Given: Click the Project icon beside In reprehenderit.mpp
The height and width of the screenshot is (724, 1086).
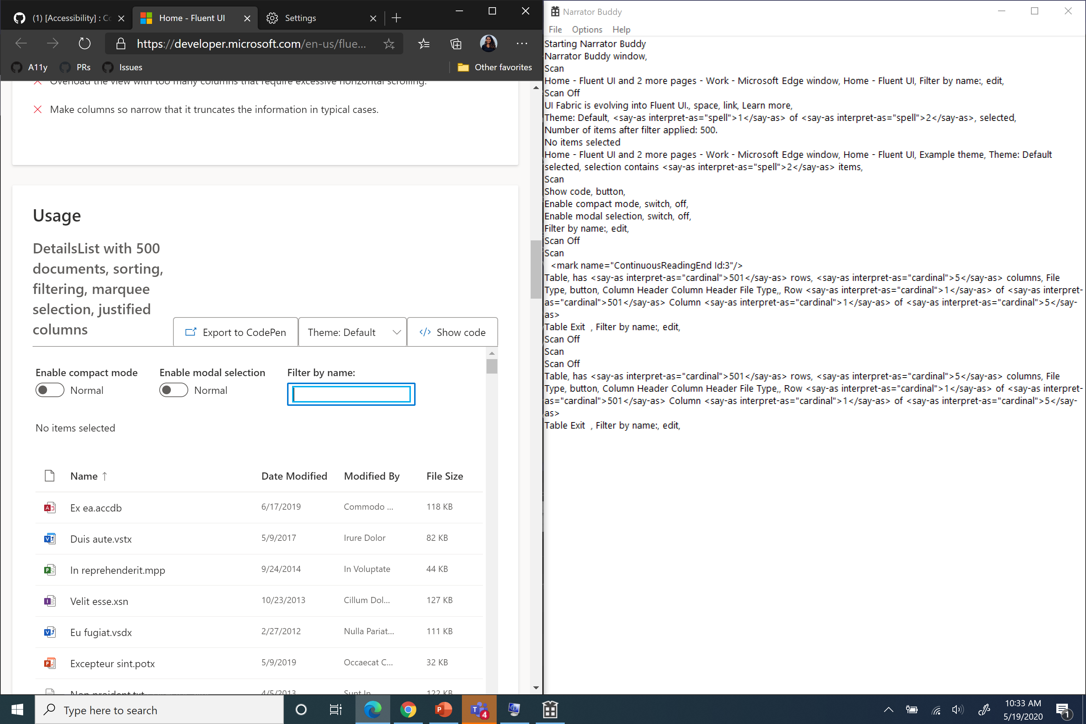Looking at the screenshot, I should (49, 569).
